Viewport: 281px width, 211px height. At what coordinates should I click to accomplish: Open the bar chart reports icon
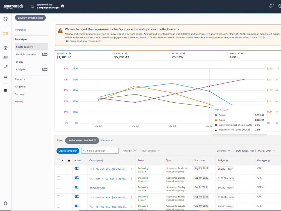click(x=6, y=76)
